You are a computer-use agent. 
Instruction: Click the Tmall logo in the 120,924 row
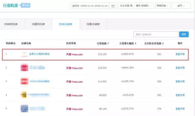74,68
